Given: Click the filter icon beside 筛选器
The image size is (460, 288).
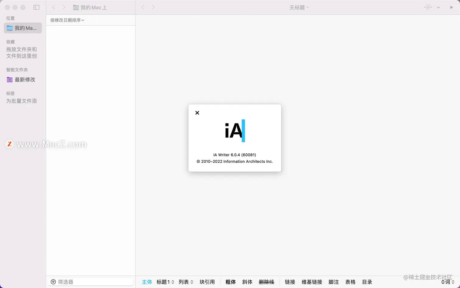Looking at the screenshot, I should [x=53, y=282].
